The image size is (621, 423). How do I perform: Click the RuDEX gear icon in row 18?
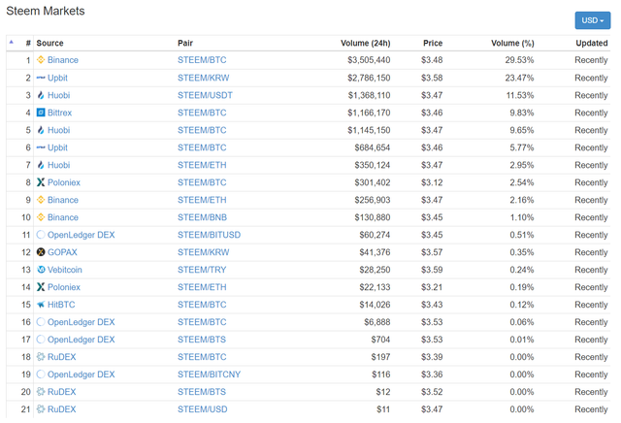(x=41, y=356)
